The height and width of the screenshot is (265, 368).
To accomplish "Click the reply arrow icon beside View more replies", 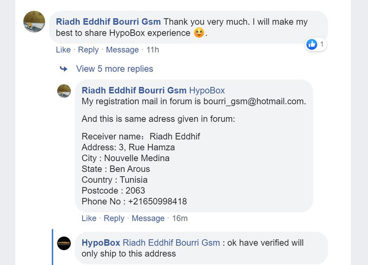I will click(x=64, y=69).
